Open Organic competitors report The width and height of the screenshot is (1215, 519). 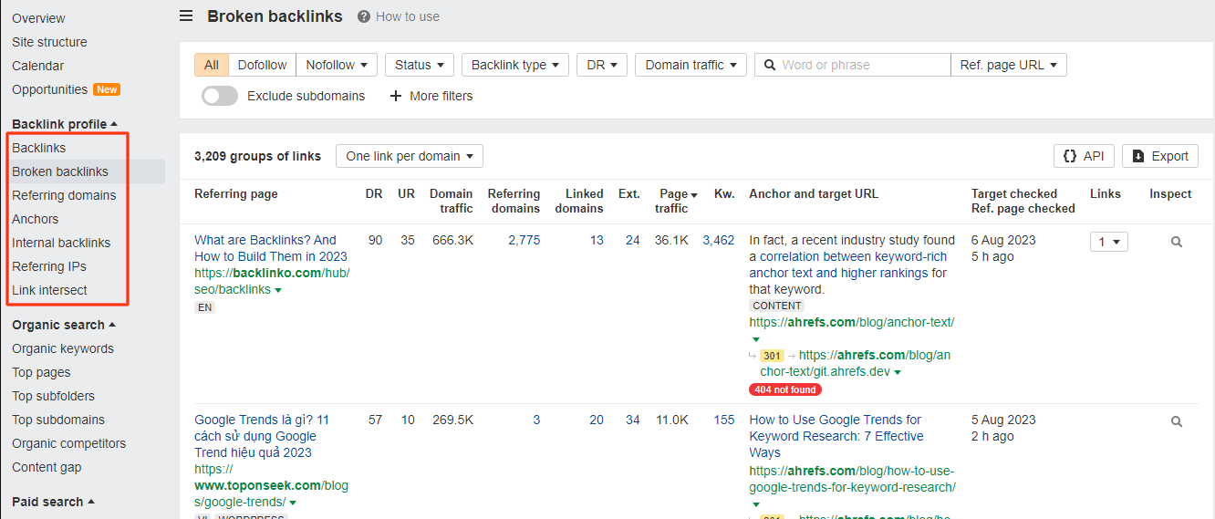pos(69,443)
